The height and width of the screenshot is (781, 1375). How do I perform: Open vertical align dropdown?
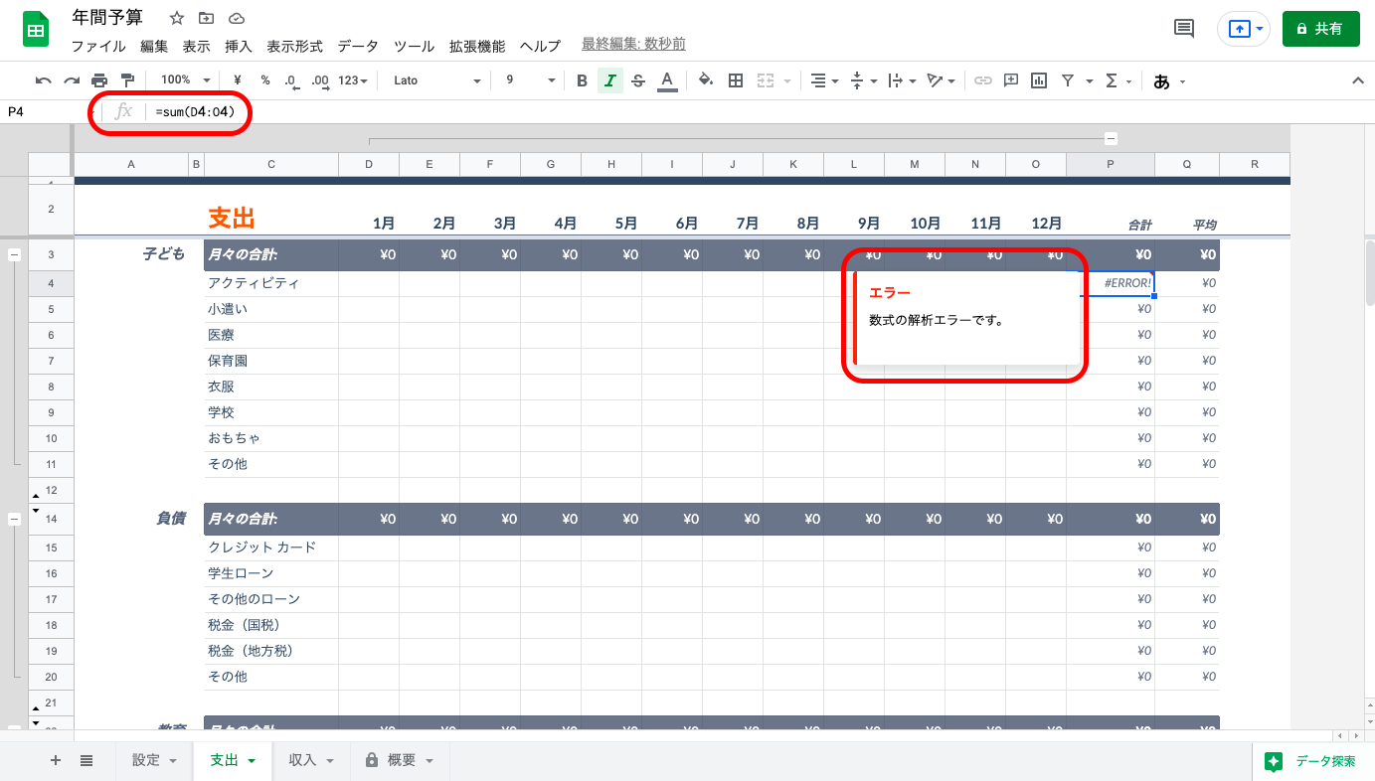tap(863, 80)
